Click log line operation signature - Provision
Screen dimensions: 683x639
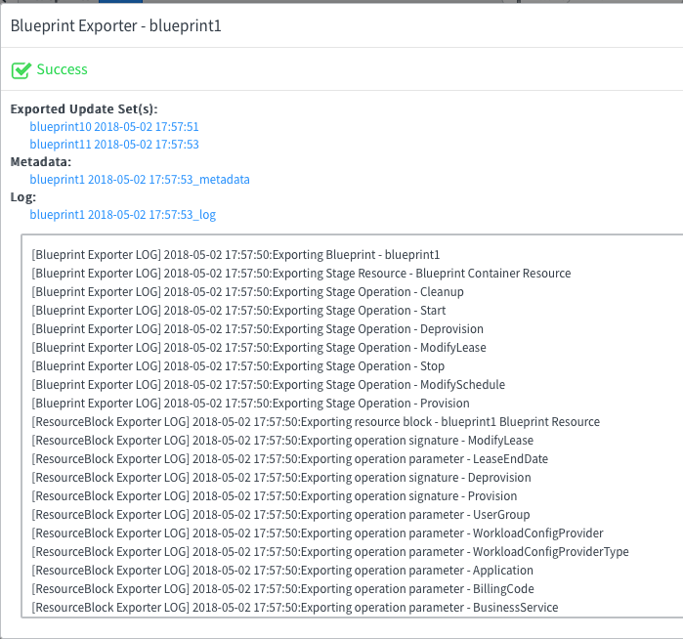[274, 496]
